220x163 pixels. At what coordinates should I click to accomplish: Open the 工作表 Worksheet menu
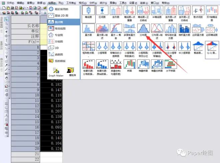[x=71, y=3]
